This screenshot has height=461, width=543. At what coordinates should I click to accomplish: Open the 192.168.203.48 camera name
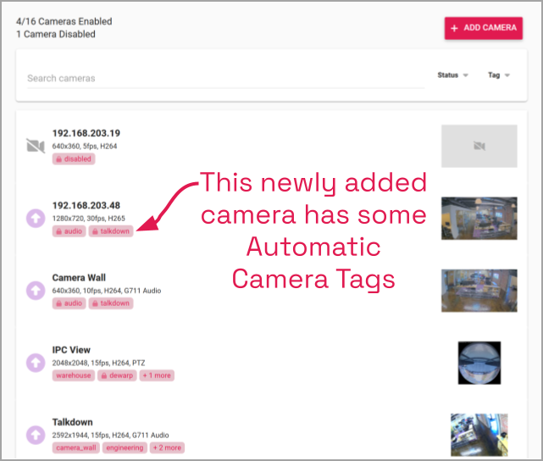(86, 206)
